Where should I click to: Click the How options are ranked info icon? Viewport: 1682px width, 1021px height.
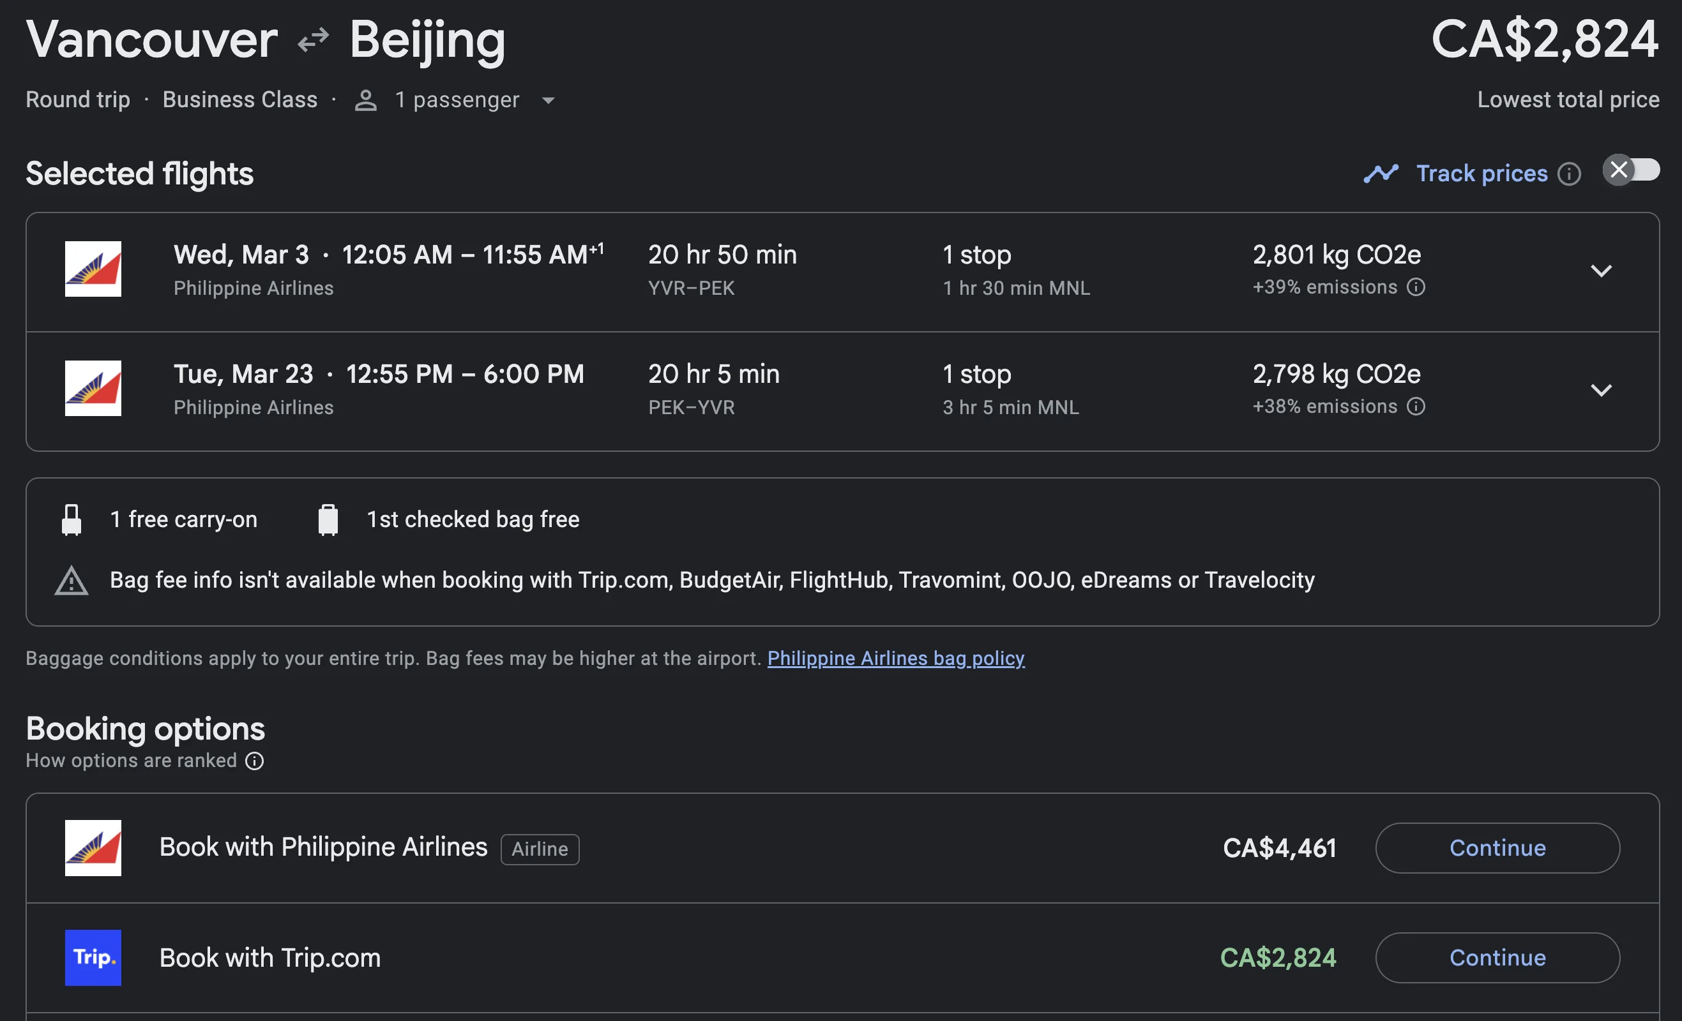coord(255,761)
